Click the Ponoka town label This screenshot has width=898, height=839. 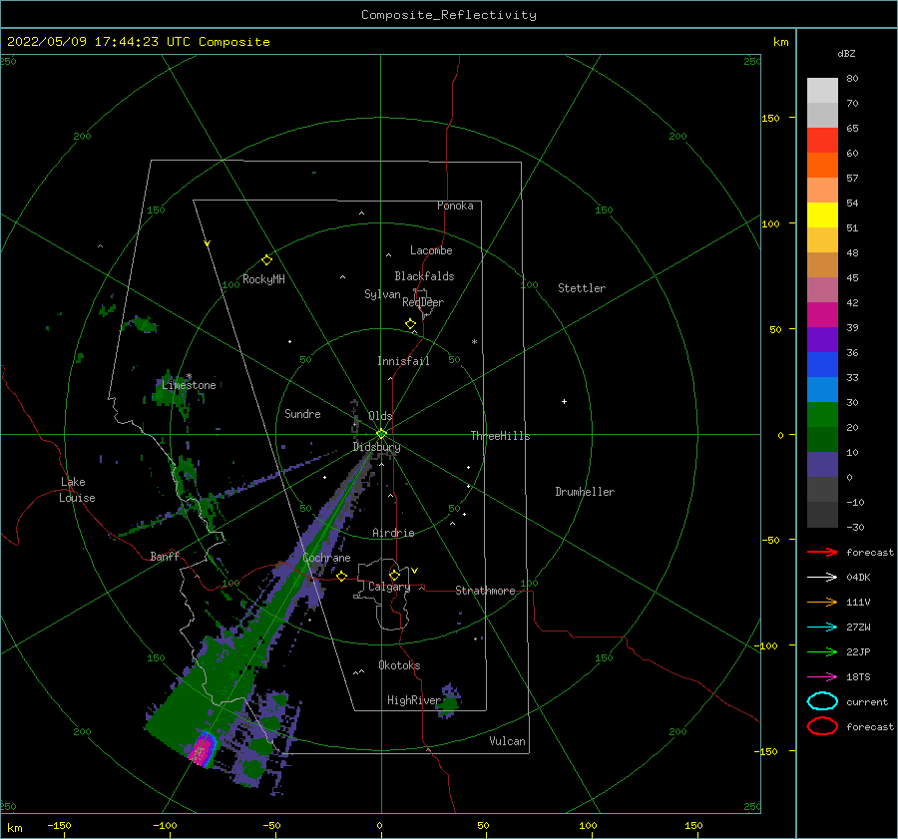tap(455, 206)
